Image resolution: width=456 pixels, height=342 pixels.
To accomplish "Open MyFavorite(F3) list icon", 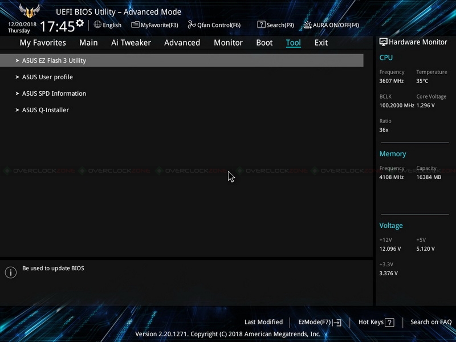I will pos(135,25).
